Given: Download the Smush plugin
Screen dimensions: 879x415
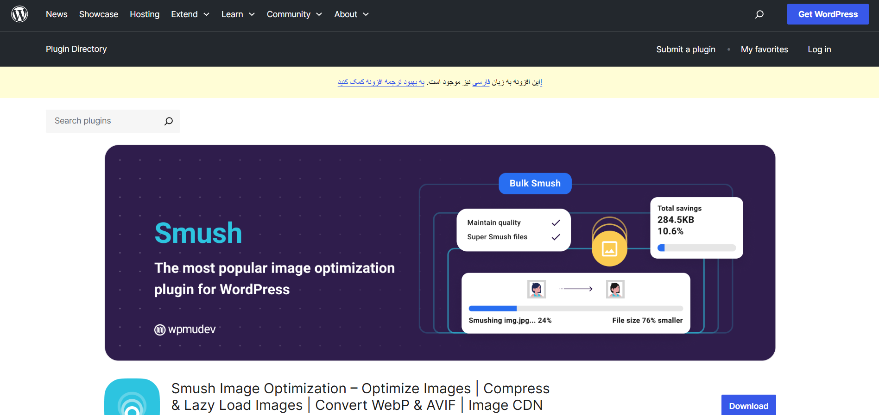Looking at the screenshot, I should tap(748, 406).
